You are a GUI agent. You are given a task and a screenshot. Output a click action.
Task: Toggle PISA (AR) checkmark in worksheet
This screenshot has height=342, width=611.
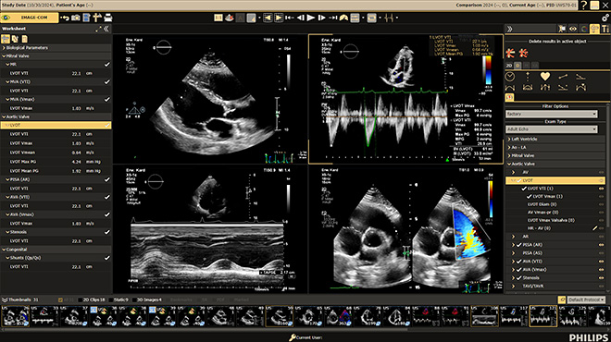click(107, 179)
